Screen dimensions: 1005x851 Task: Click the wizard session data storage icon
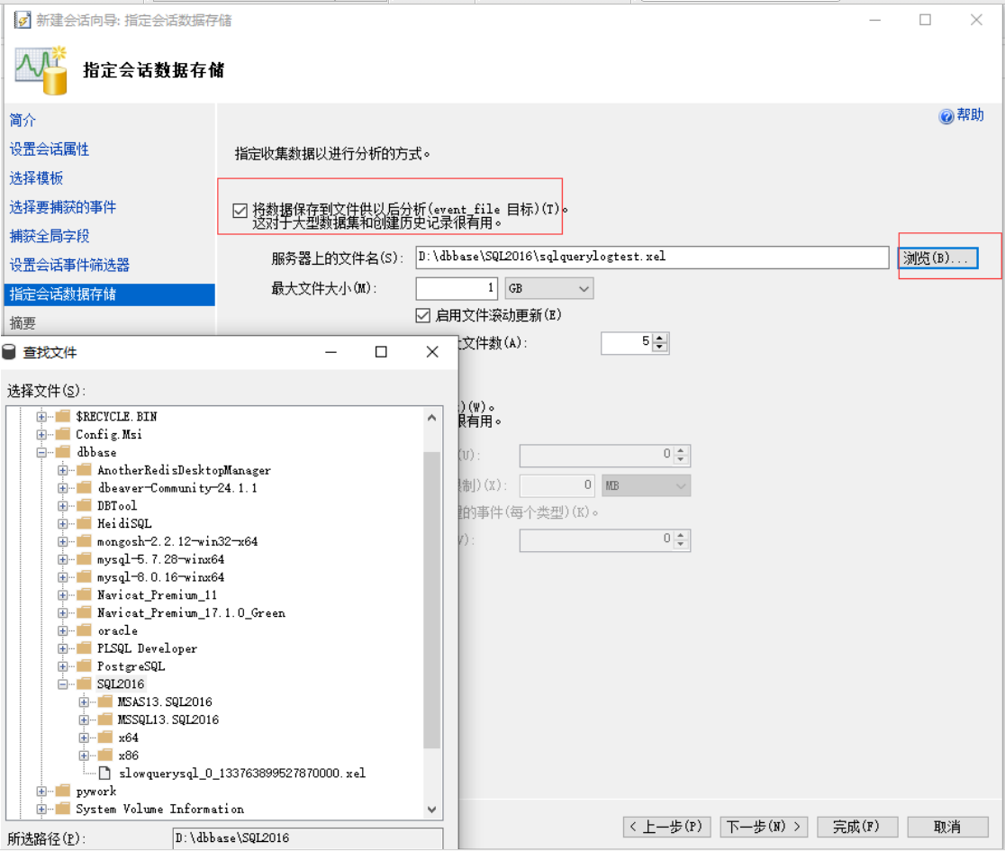[41, 70]
